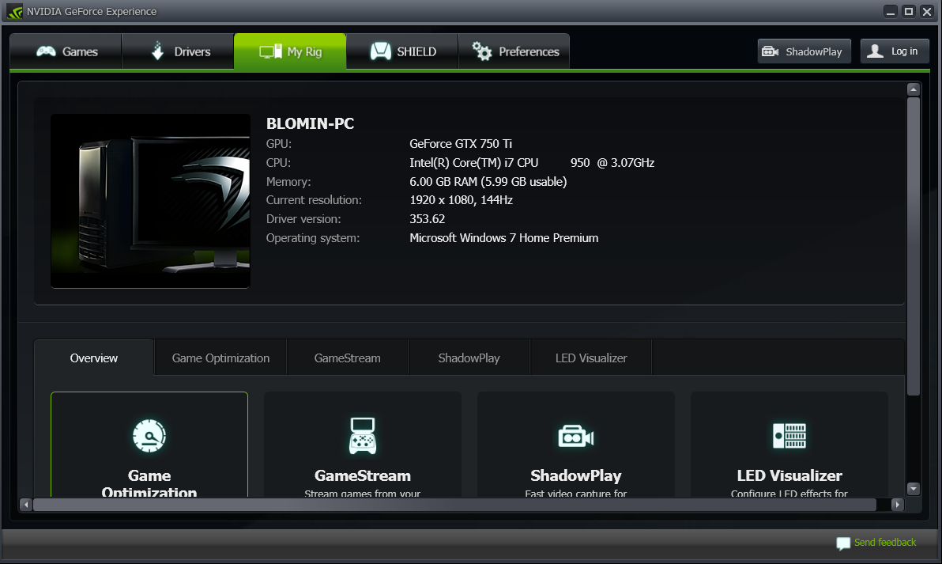The image size is (942, 564).
Task: Maximize the GeForce Experience window
Action: click(x=908, y=11)
